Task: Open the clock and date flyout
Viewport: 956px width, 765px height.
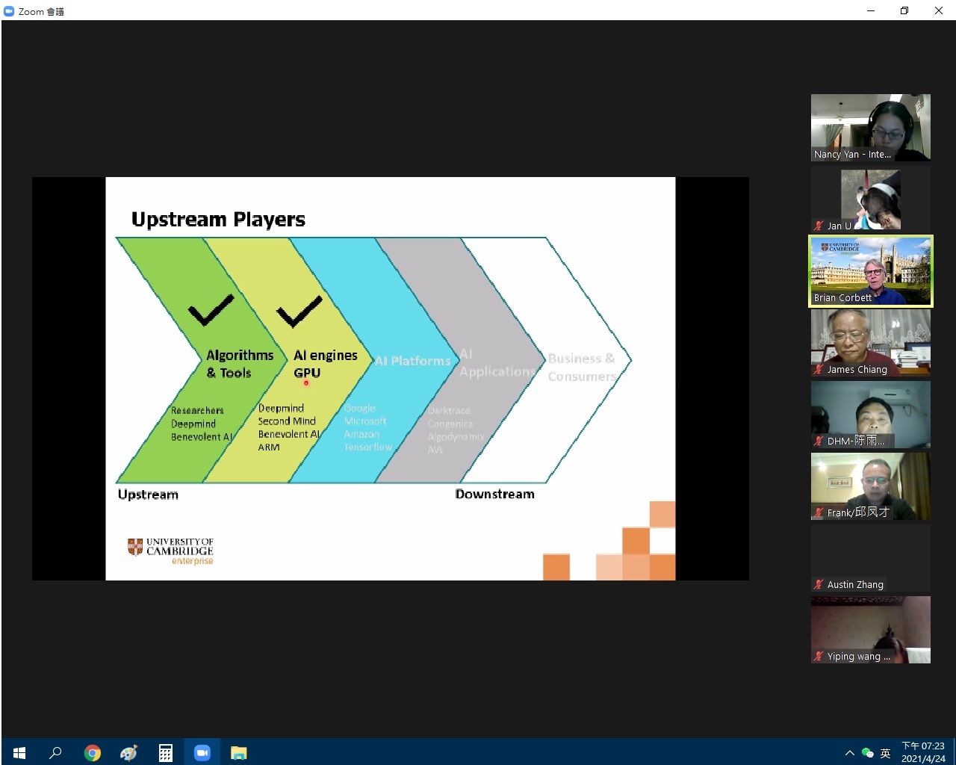Action: [x=923, y=752]
